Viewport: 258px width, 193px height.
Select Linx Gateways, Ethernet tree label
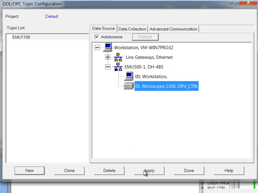click(149, 57)
